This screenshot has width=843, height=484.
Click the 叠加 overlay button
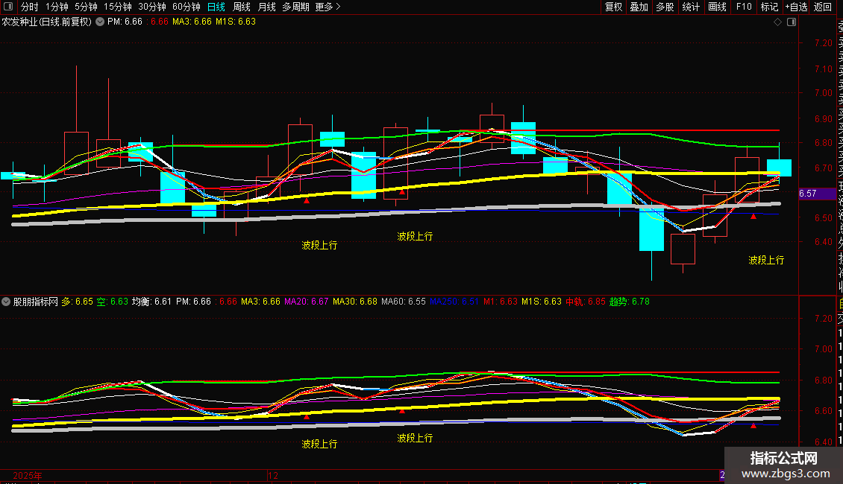tap(639, 7)
